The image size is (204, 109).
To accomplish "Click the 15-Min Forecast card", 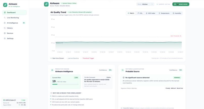I will point(97,82).
